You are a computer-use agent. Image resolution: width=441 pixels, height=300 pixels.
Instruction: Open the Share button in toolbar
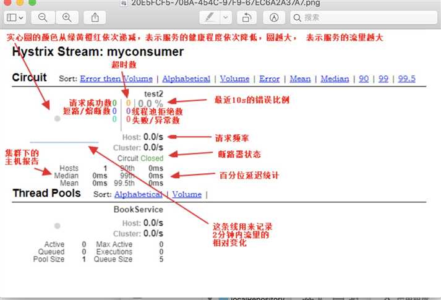point(95,18)
